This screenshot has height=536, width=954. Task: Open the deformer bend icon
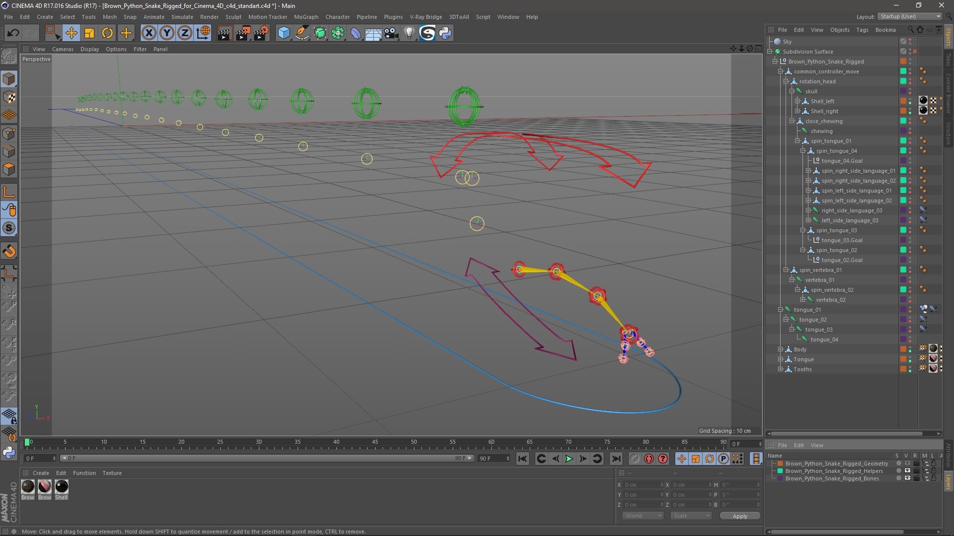(x=356, y=33)
